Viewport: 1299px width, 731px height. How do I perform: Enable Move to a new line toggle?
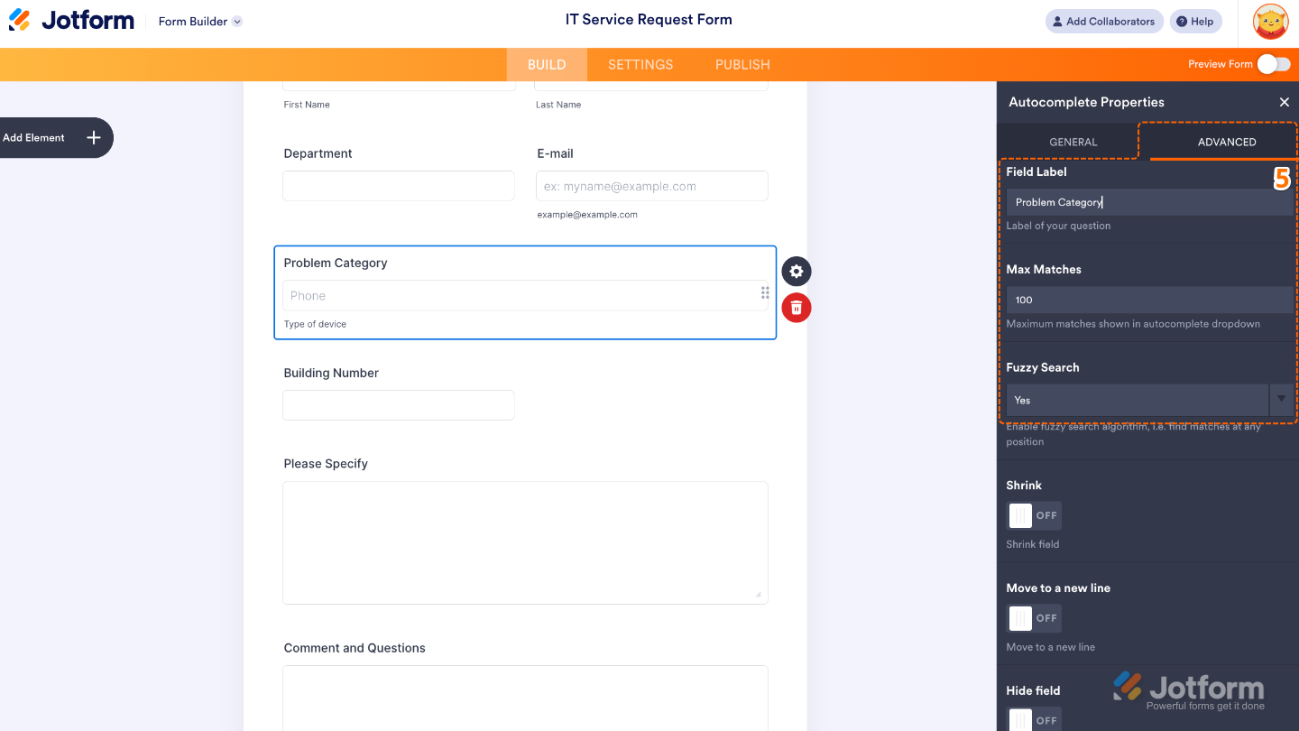pyautogui.click(x=1034, y=618)
